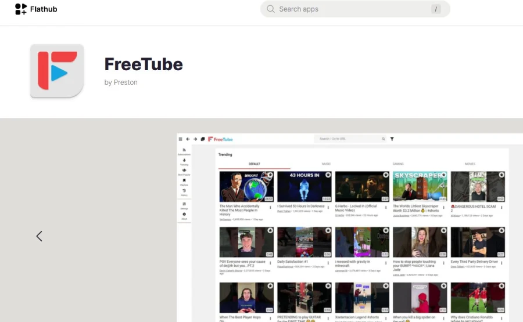
Task: Focus the Search apps field
Action: click(355, 9)
